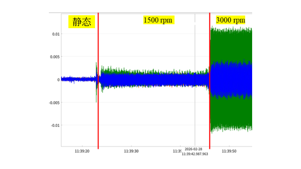Click the 0.01 y-axis tick label
The height and width of the screenshot is (169, 301).
click(x=56, y=34)
